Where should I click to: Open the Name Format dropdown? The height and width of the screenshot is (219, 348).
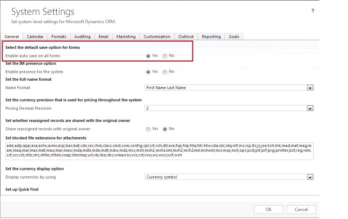pos(310,88)
